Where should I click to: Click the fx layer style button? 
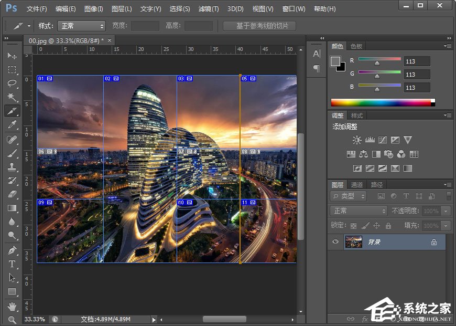pyautogui.click(x=364, y=318)
